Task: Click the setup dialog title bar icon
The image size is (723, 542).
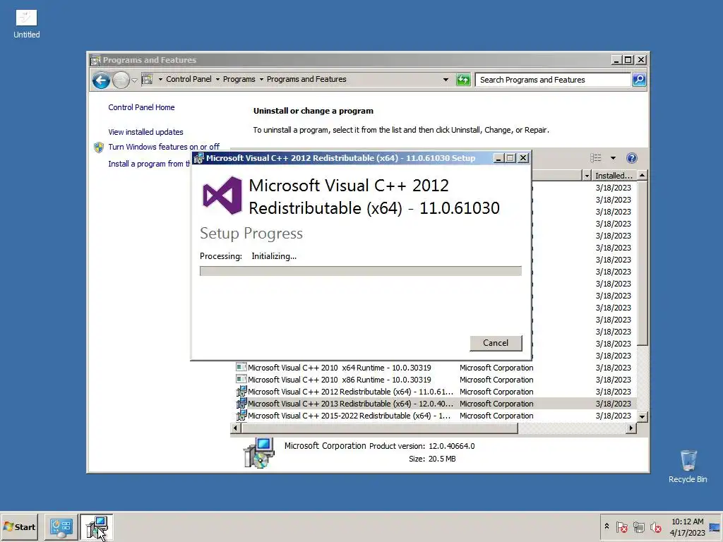Action: [198, 158]
